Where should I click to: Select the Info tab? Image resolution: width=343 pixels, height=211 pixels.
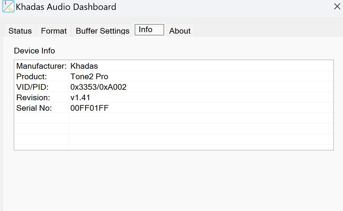pyautogui.click(x=149, y=29)
